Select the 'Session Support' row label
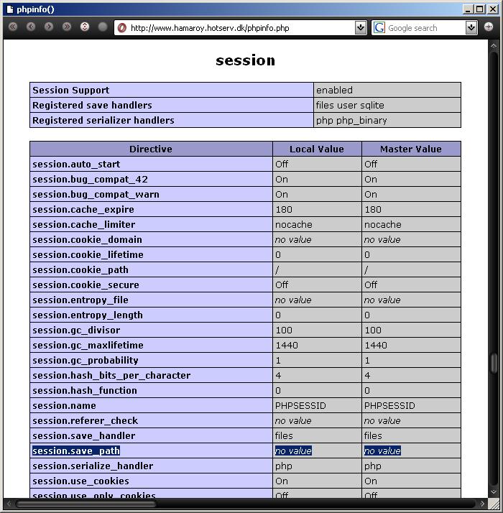The width and height of the screenshot is (503, 513). [x=71, y=90]
